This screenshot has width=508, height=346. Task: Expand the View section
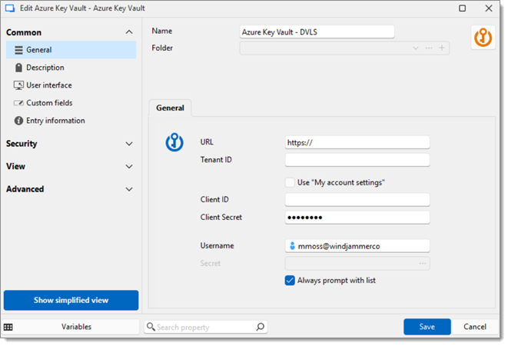pos(129,167)
